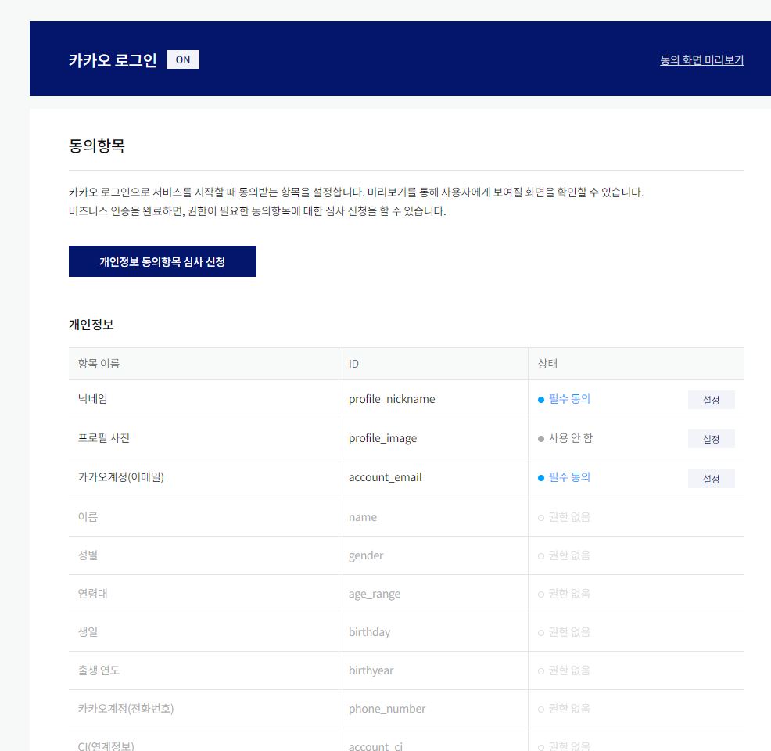Open 설정 for the 프로필 사진 row

[711, 439]
